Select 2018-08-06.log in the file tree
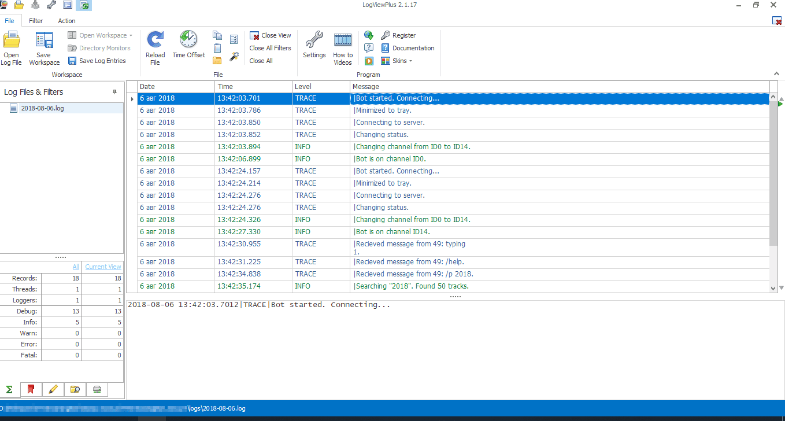 pyautogui.click(x=42, y=108)
